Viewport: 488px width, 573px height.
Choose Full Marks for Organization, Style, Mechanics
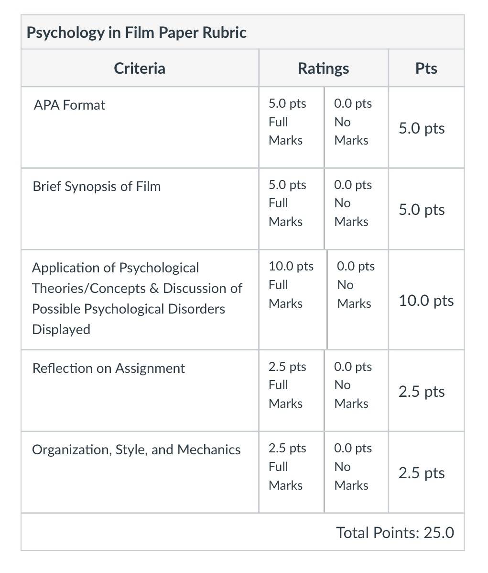pyautogui.click(x=291, y=472)
